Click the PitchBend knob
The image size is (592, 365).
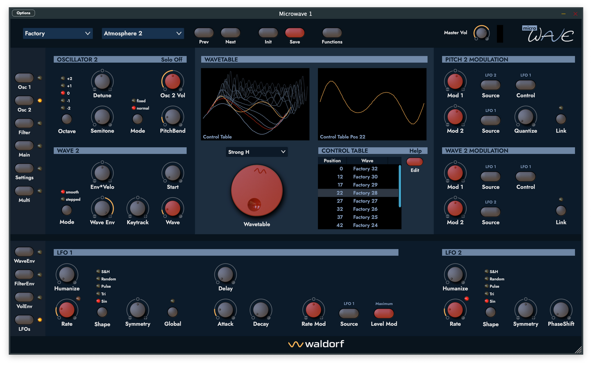(172, 117)
